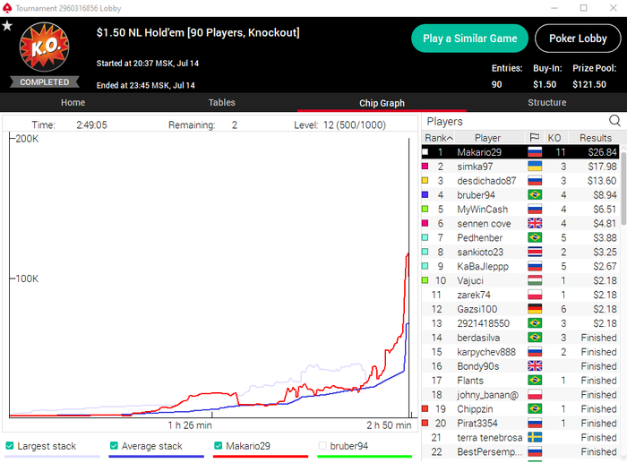The width and height of the screenshot is (627, 463).
Task: Sort by KO column header
Action: coord(554,138)
